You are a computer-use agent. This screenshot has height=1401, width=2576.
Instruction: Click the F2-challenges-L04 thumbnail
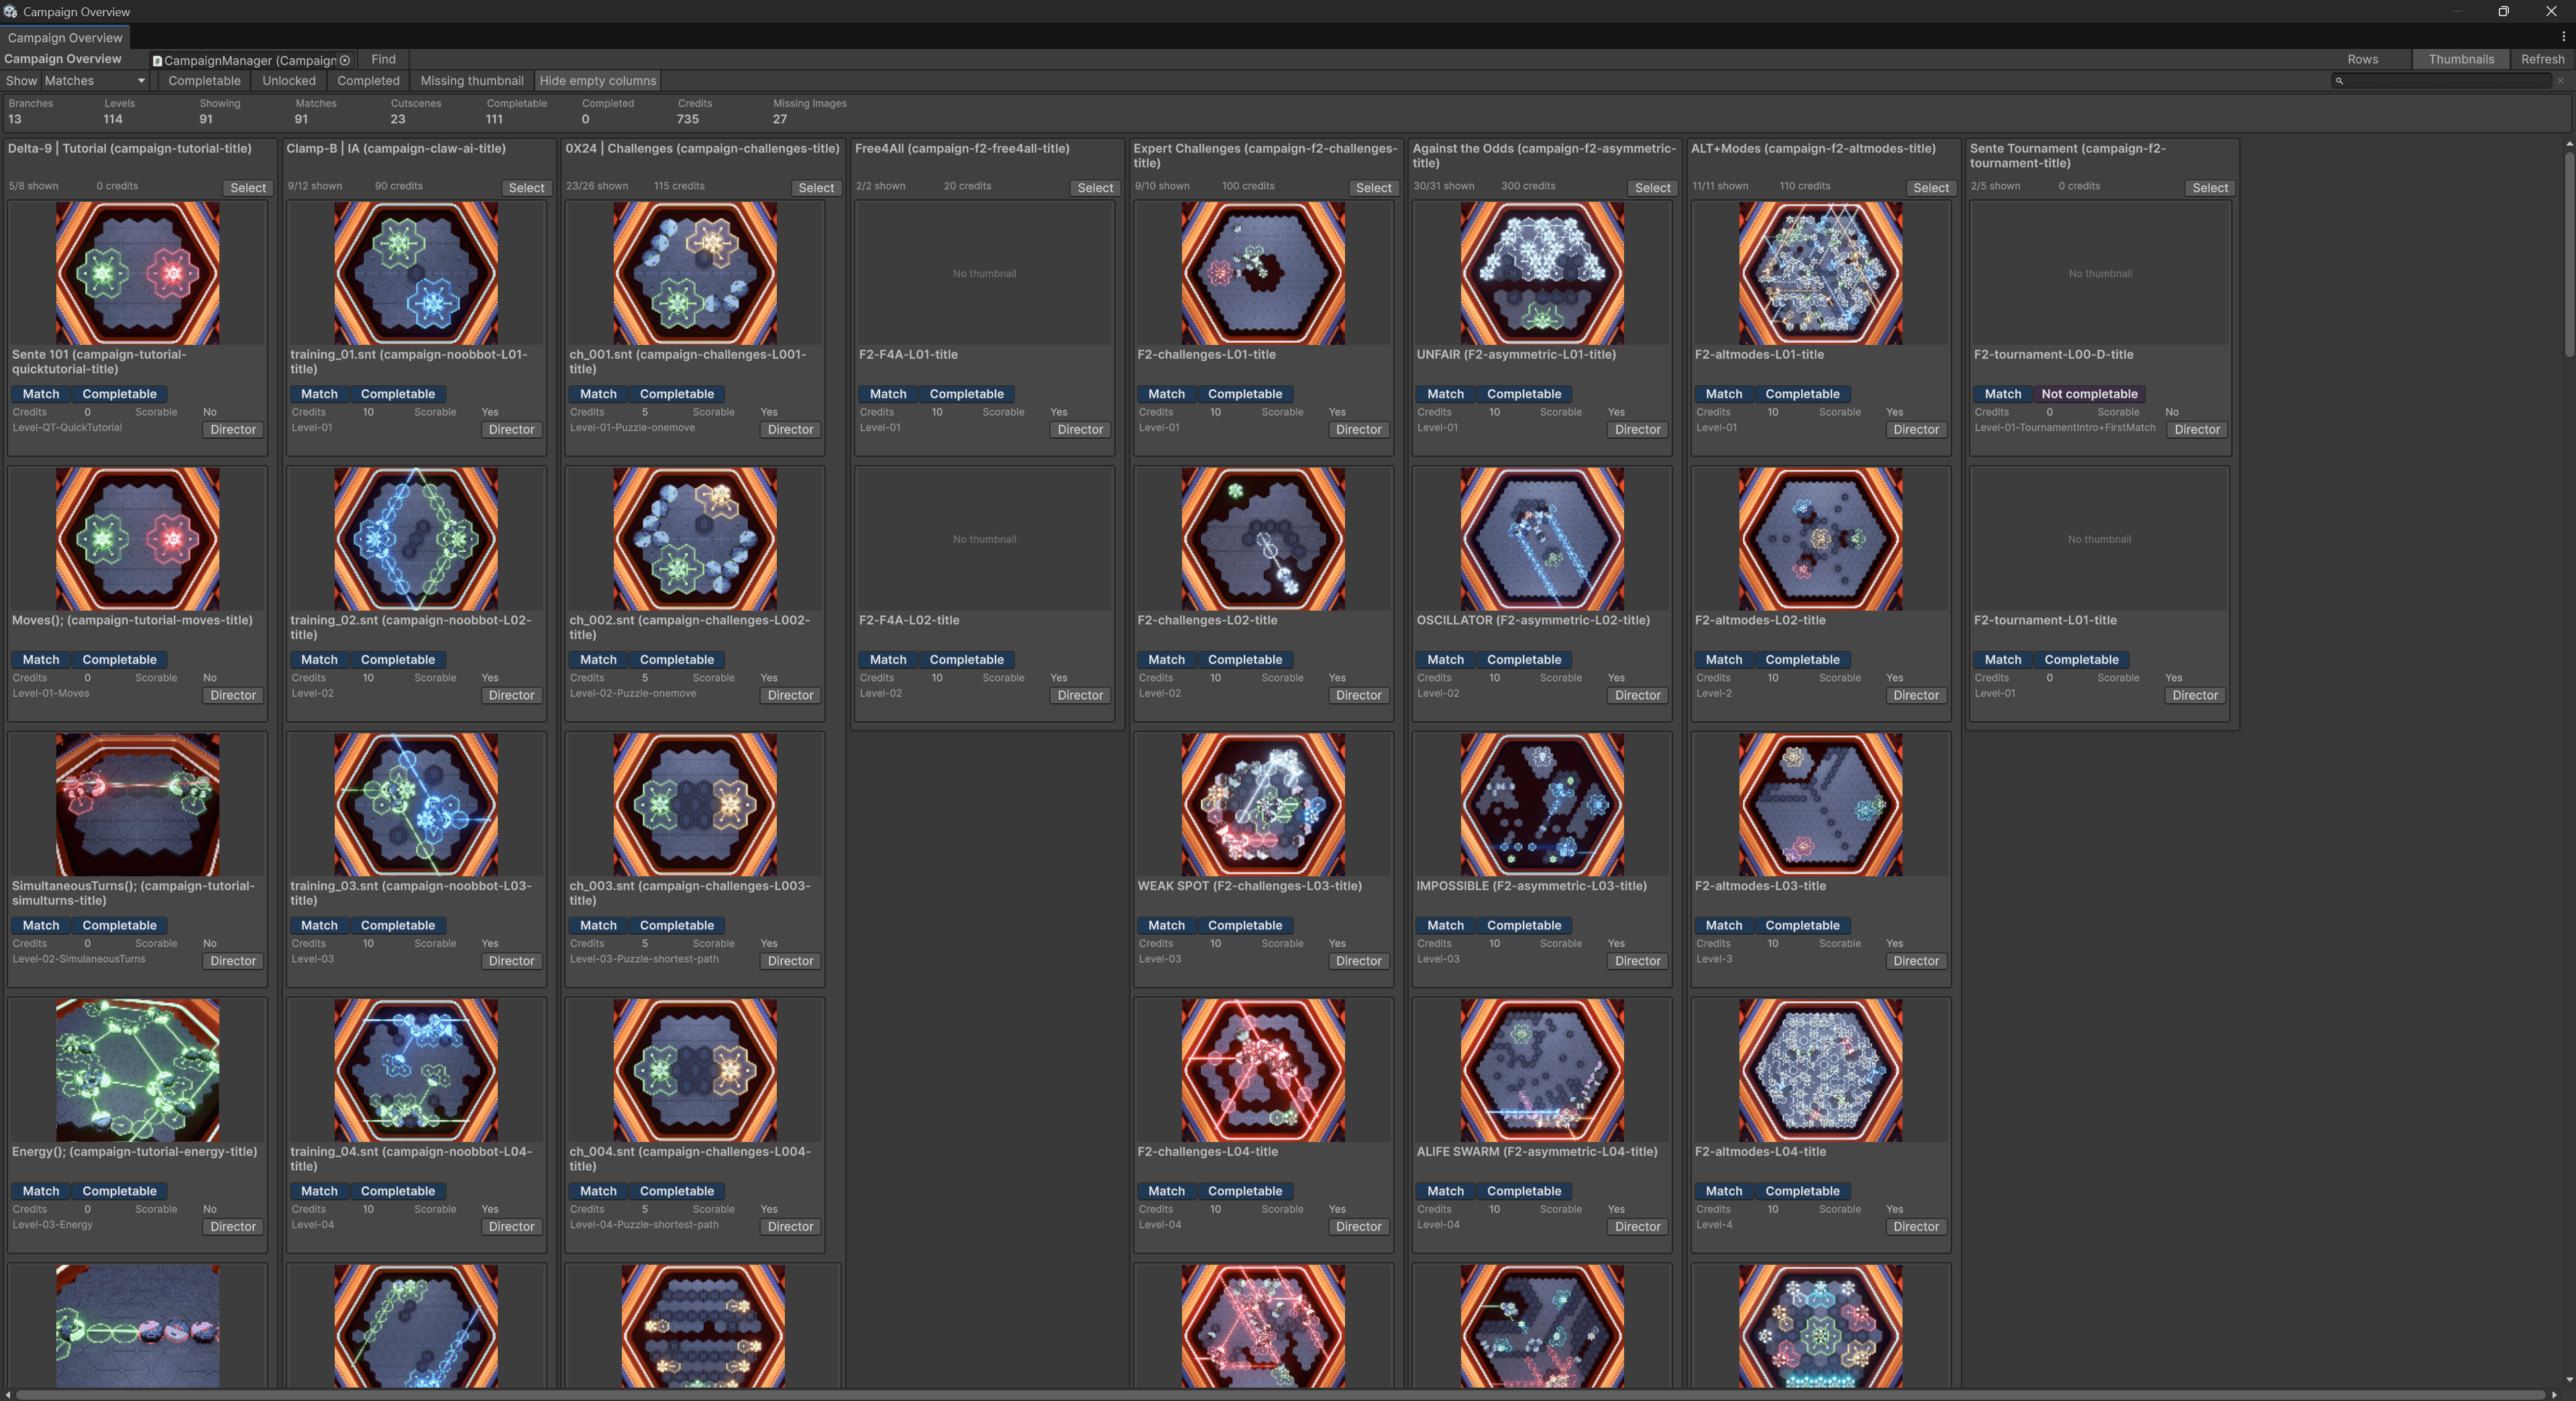pos(1263,1070)
